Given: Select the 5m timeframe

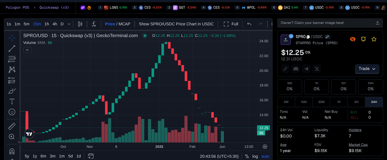Looking at the screenshot, I should [26, 24].
